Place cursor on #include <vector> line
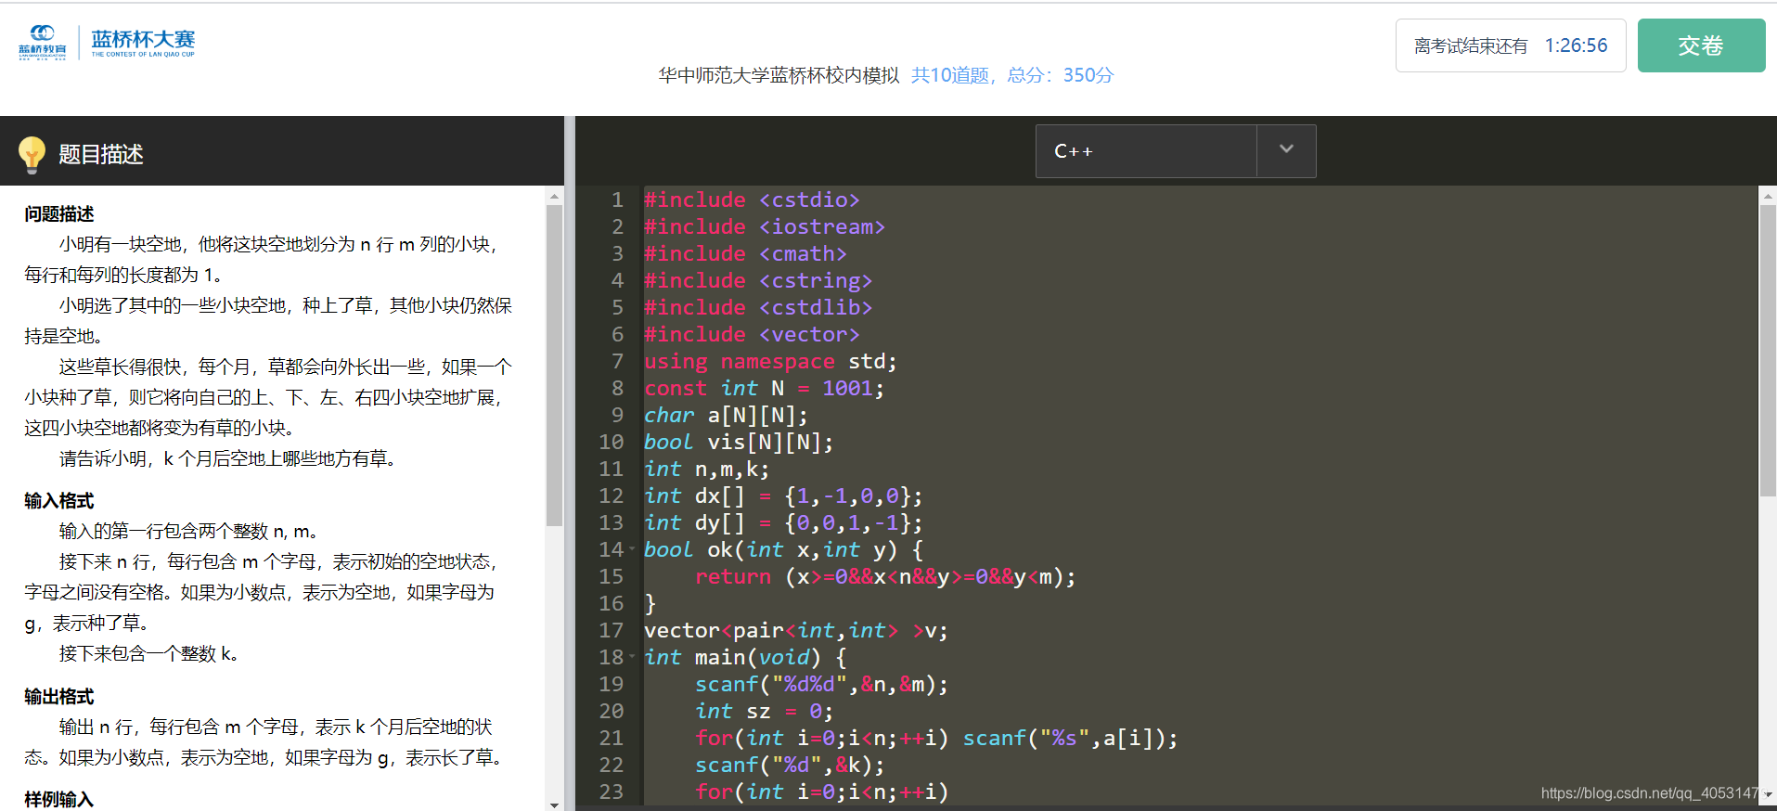The width and height of the screenshot is (1777, 811). coord(752,334)
